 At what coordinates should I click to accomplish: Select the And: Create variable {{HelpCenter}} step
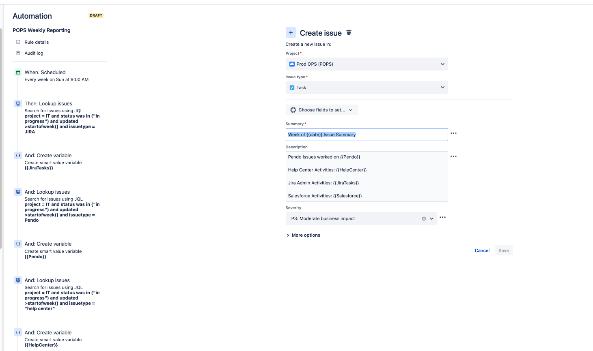60,338
